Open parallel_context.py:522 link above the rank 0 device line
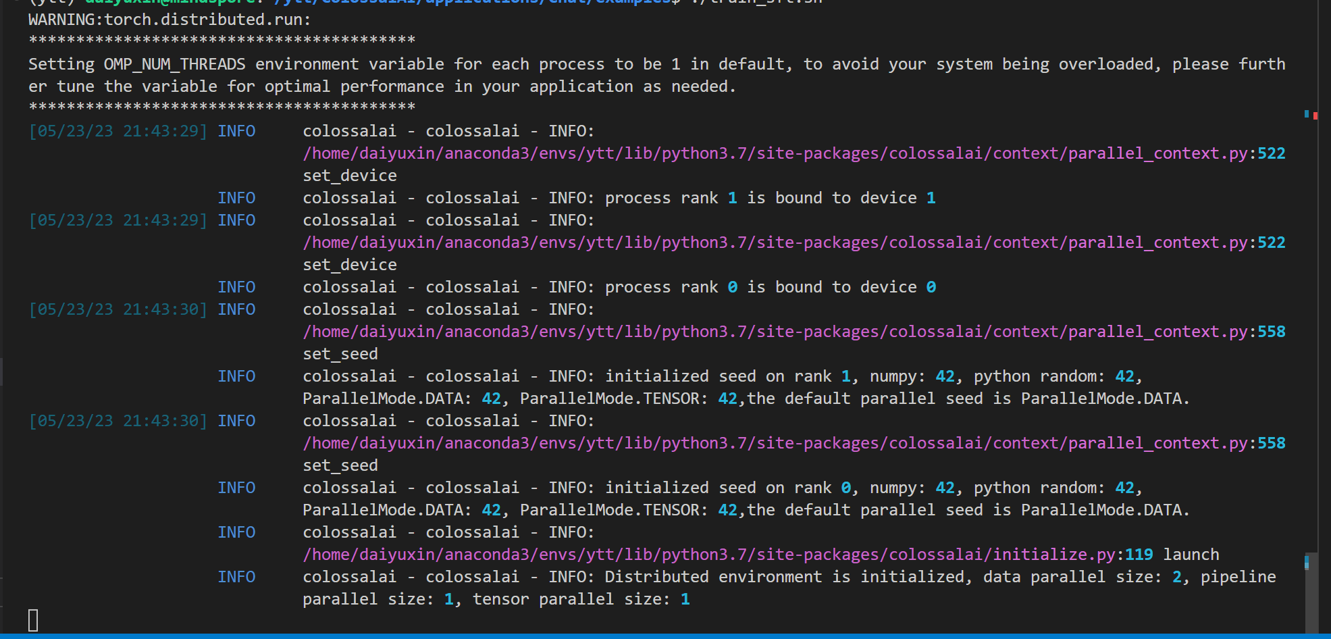 point(794,242)
